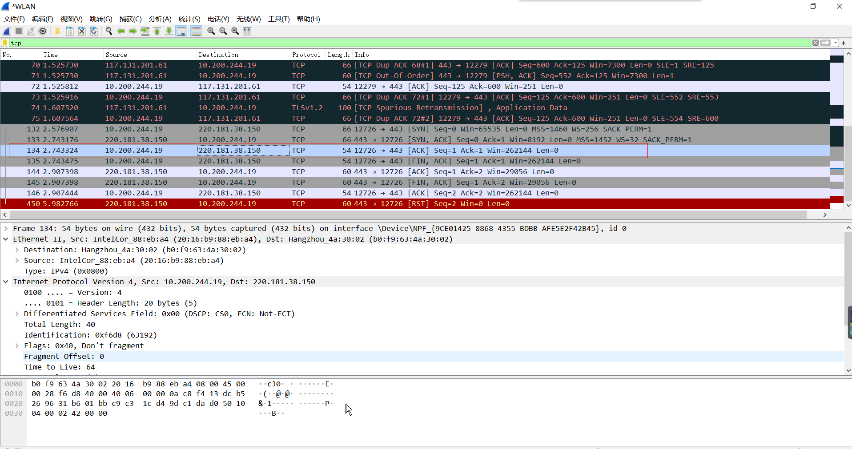Screen dimensions: 852x449
Task: Reload the capture file
Action: point(94,31)
